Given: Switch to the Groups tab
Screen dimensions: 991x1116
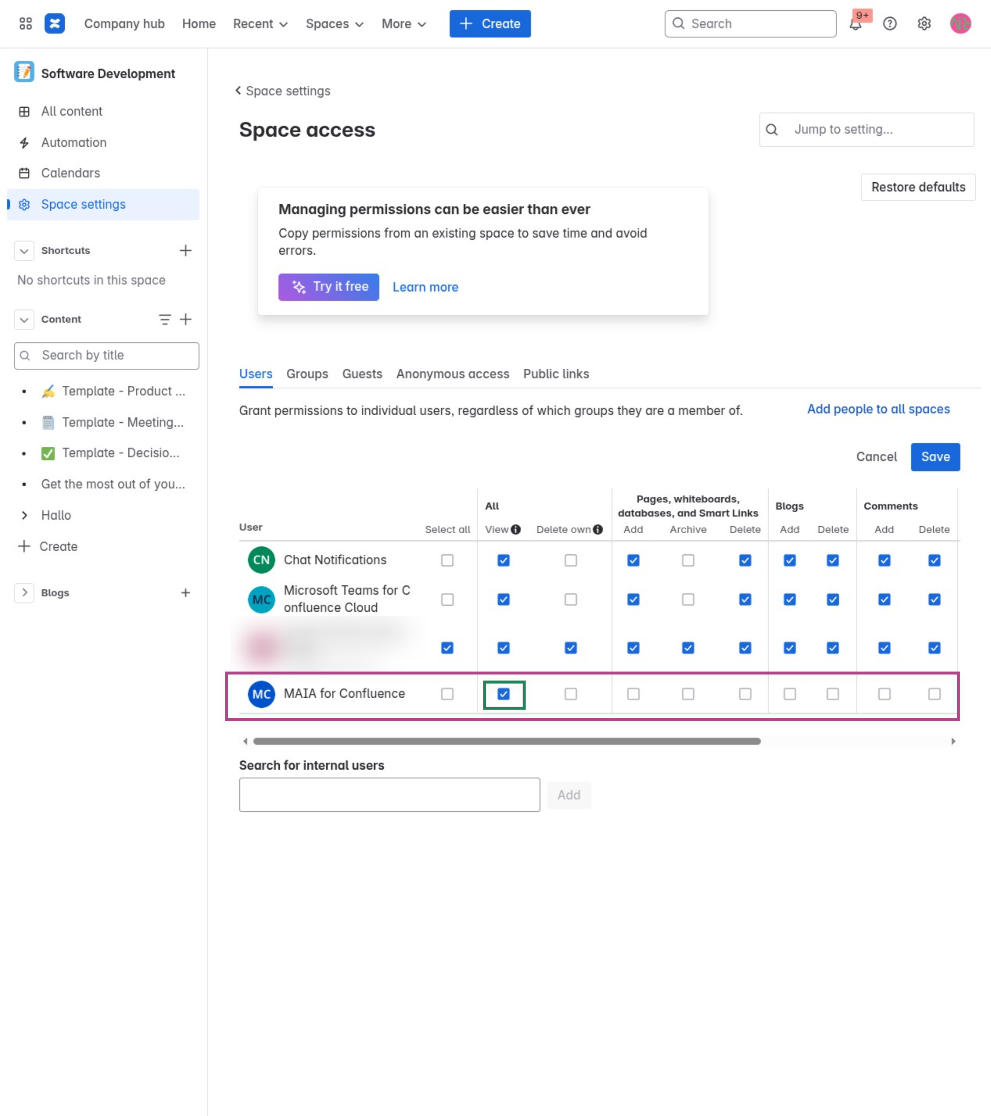Looking at the screenshot, I should [x=307, y=374].
